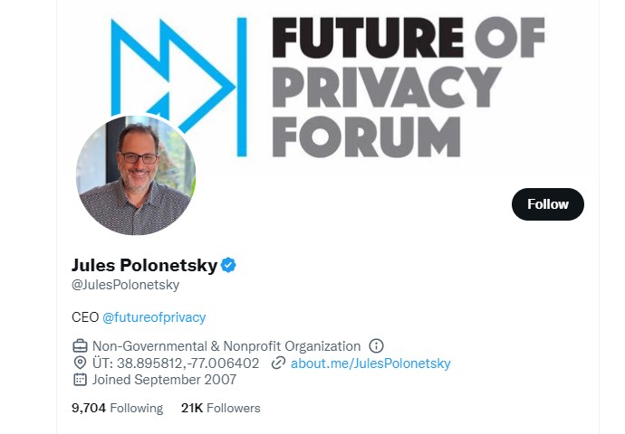Open the category info circle icon

pos(377,346)
